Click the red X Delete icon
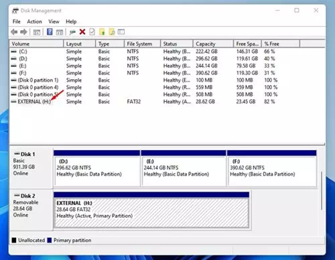Viewport: 335px width, 260px height. click(82, 31)
